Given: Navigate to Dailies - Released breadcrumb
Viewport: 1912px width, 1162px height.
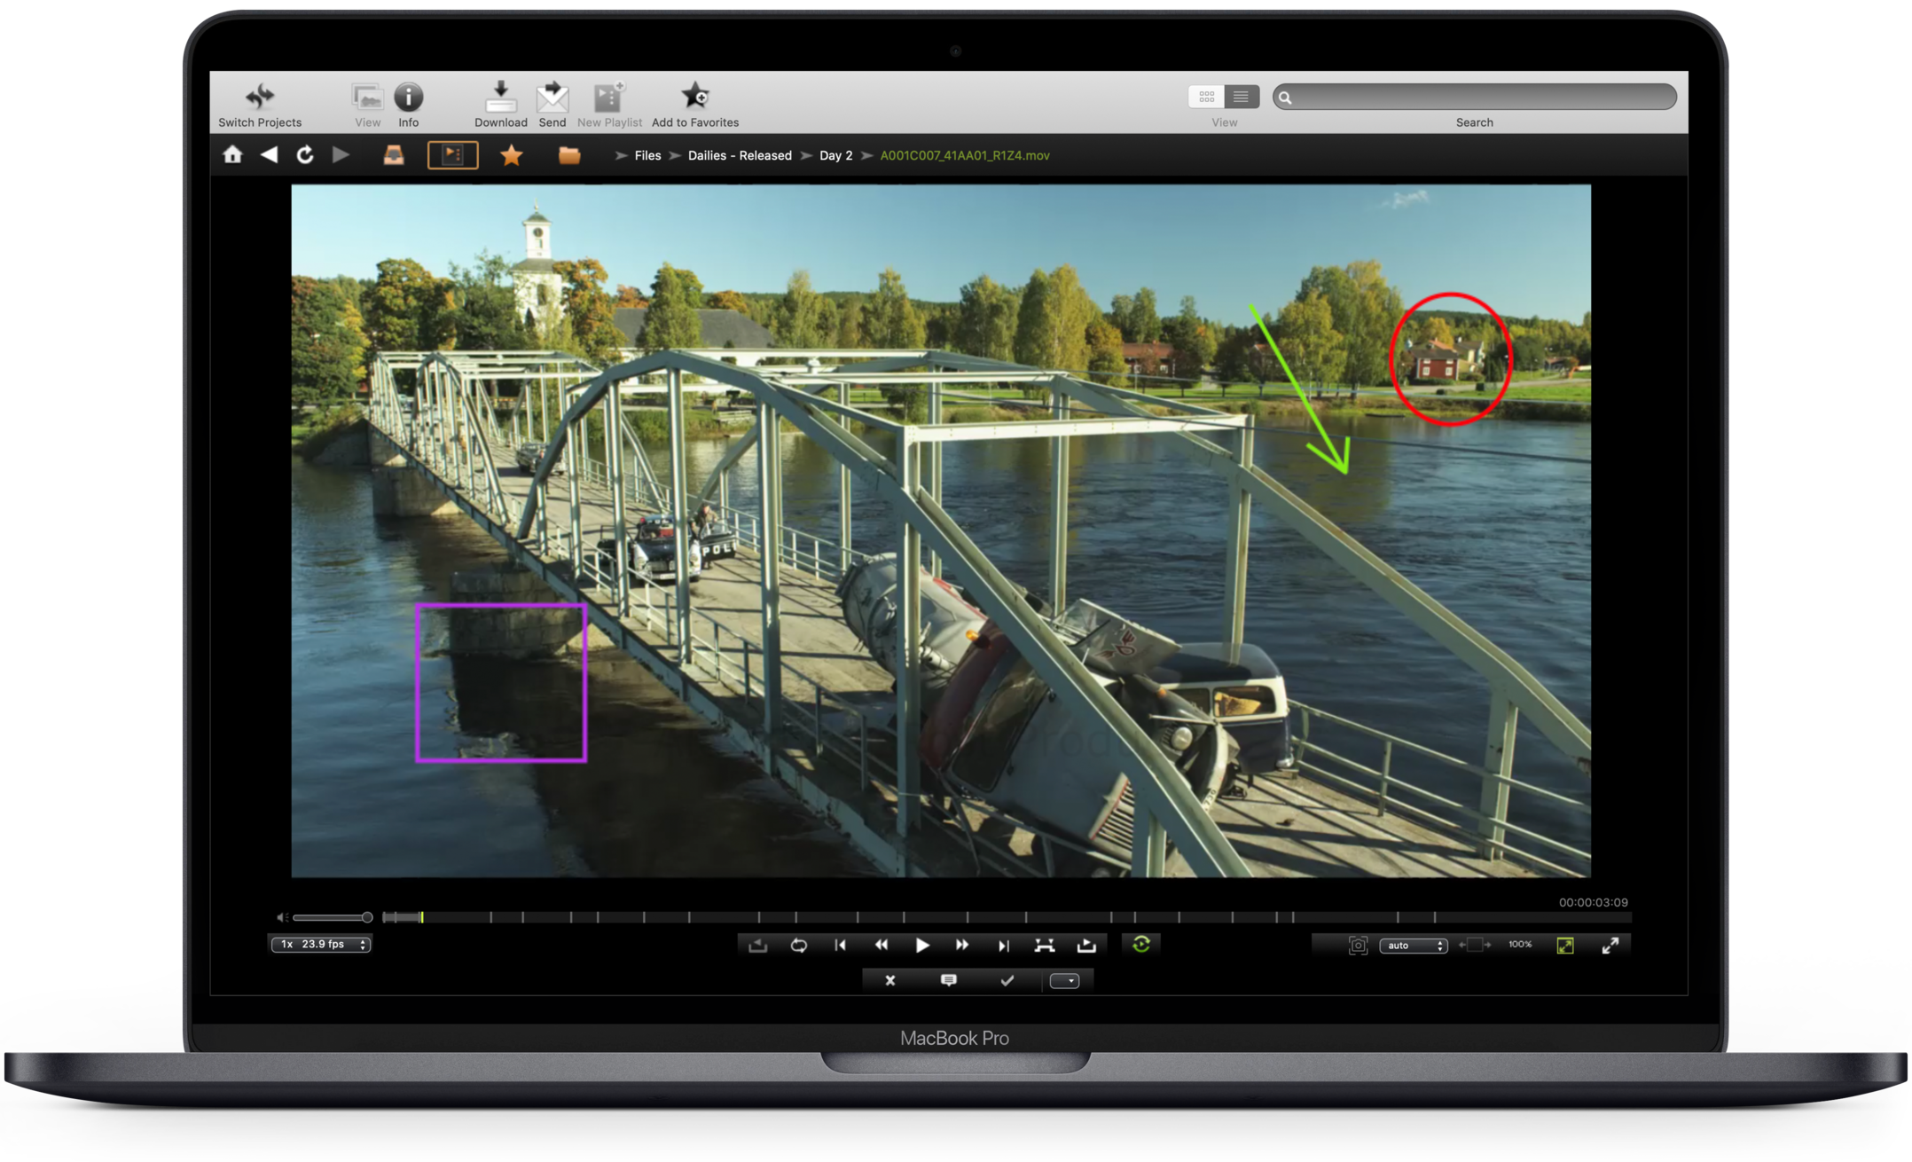Looking at the screenshot, I should click(740, 155).
